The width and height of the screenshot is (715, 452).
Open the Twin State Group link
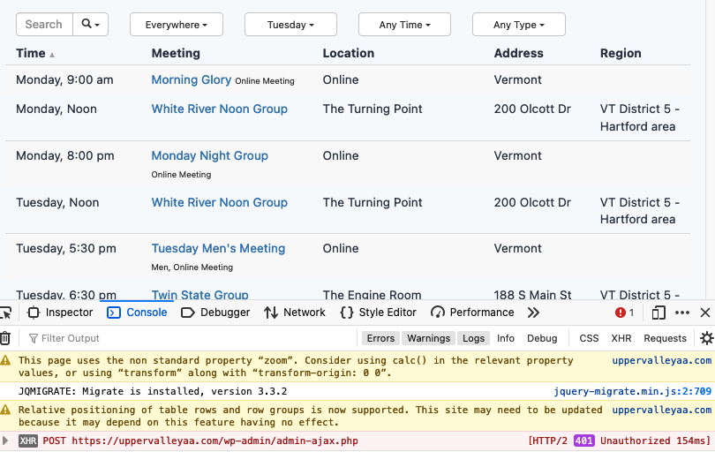(199, 295)
